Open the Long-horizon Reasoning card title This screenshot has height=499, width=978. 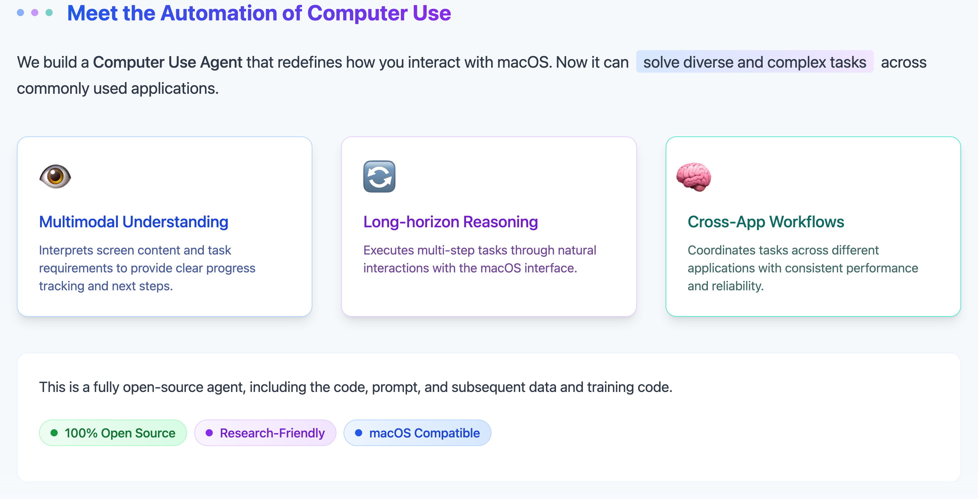coord(451,222)
